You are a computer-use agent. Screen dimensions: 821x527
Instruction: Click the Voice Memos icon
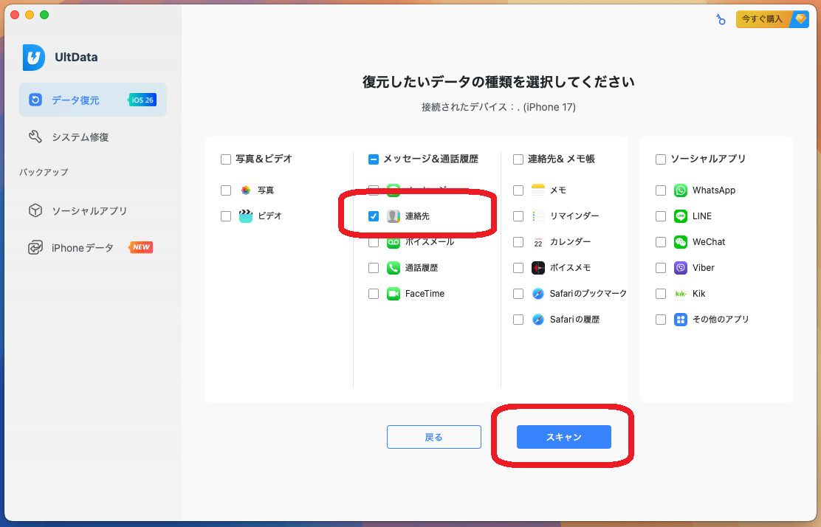click(x=538, y=268)
